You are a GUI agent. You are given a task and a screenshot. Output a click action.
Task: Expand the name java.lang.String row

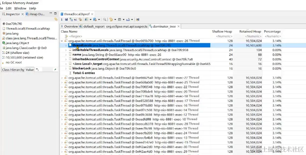(66, 55)
